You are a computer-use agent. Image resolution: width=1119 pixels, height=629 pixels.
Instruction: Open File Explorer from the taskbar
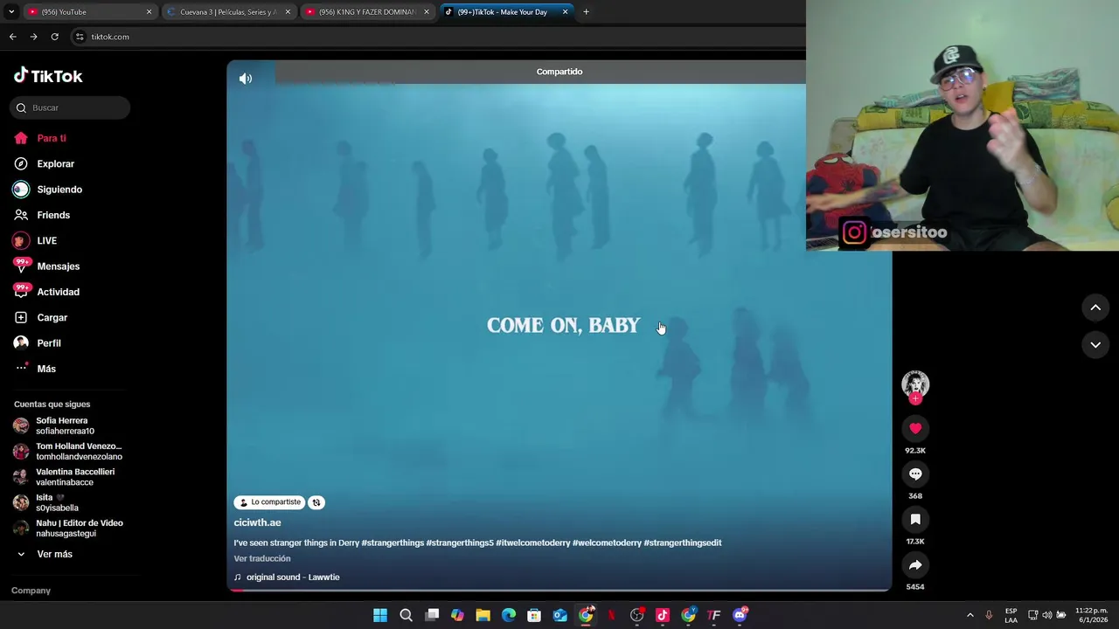[x=483, y=615]
